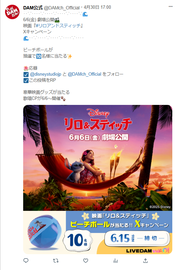Viewport: 177px width, 270px height.
Task: Open the share upload arrow icon
Action: pyautogui.click(x=145, y=261)
